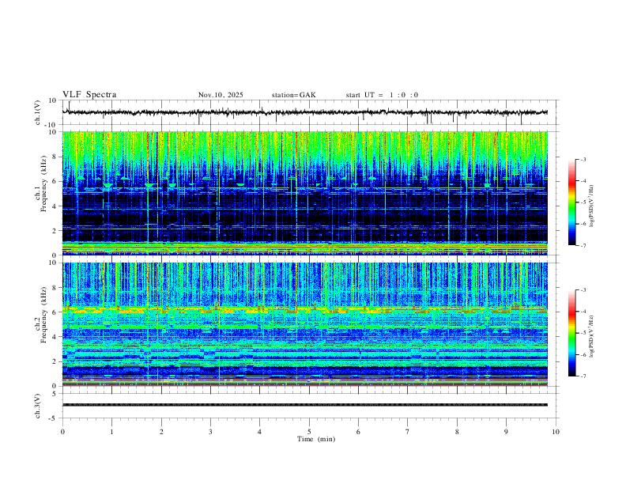Click the ch.2 spectrogram color scale bar
The width and height of the screenshot is (626, 484).
(x=572, y=333)
